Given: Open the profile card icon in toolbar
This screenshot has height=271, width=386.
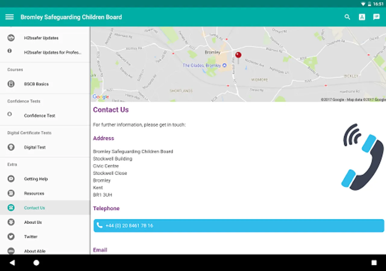Looking at the screenshot, I should click(362, 17).
